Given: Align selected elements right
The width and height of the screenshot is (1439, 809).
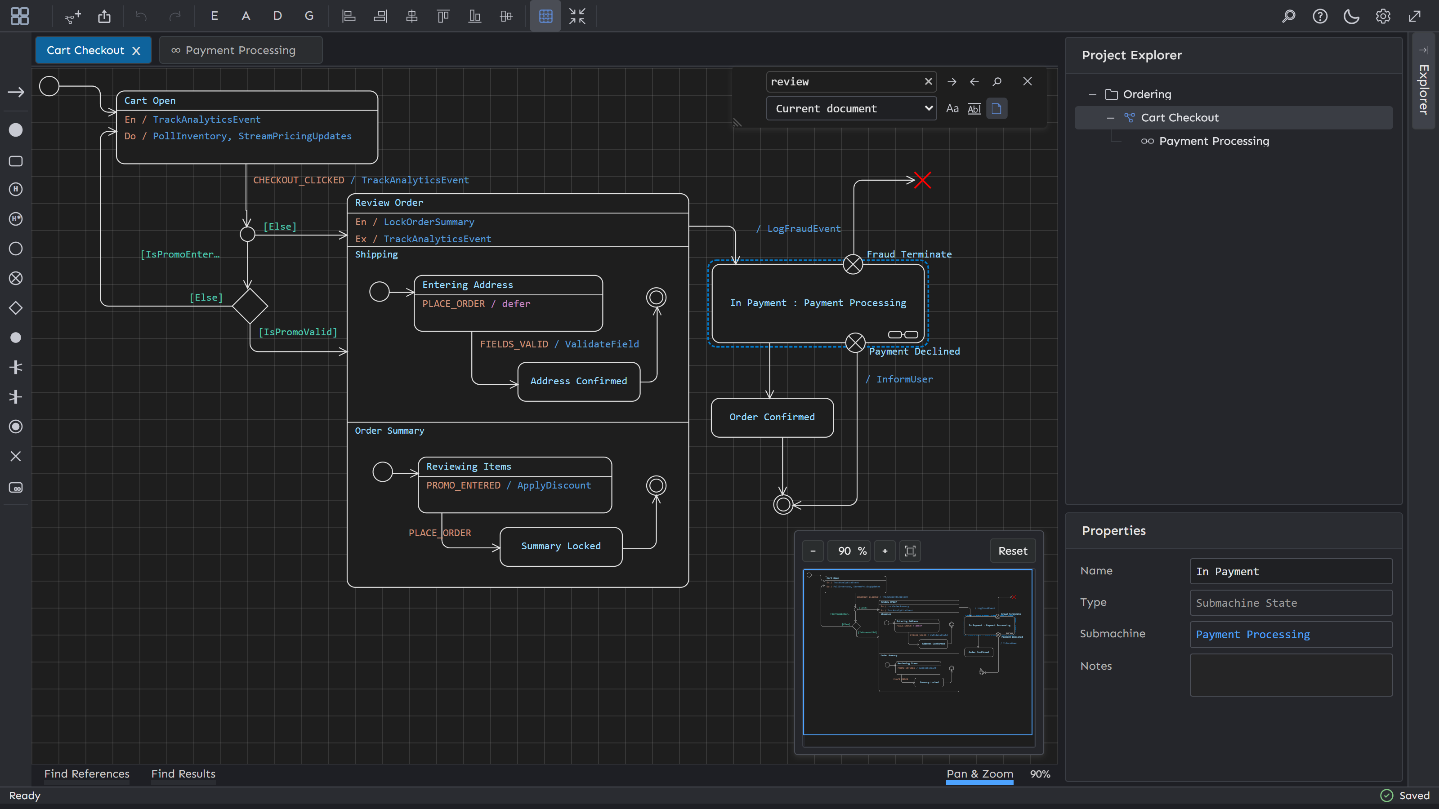Looking at the screenshot, I should click(380, 16).
